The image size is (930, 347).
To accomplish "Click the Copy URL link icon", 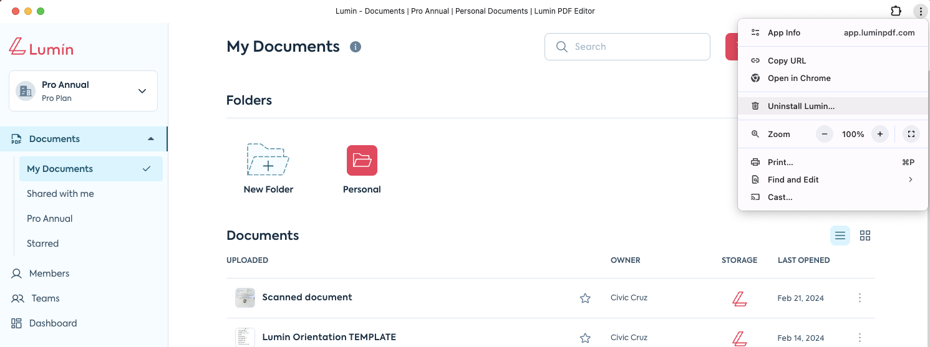I will click(755, 61).
